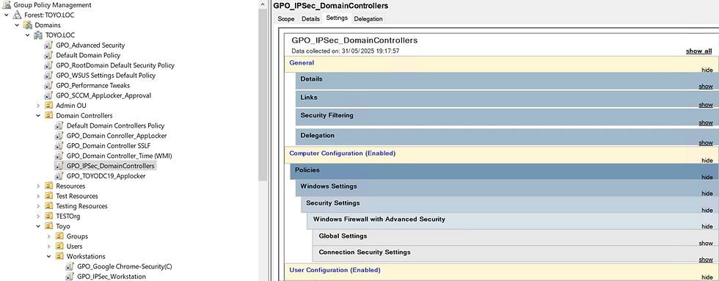Click the GPO_RootDomain Default Security Policy icon
Image resolution: width=719 pixels, height=281 pixels.
[x=48, y=65]
